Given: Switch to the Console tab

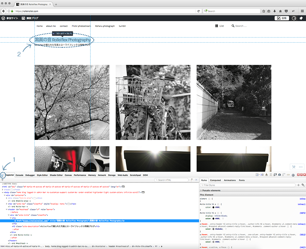Looking at the screenshot, I should tap(19, 175).
